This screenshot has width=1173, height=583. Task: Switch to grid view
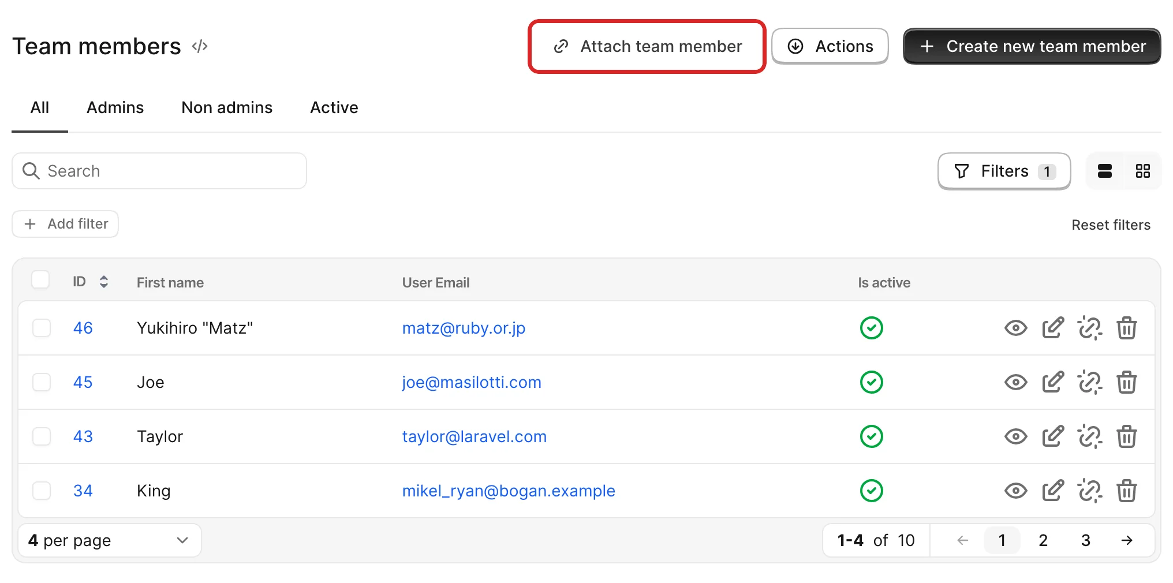(1142, 171)
